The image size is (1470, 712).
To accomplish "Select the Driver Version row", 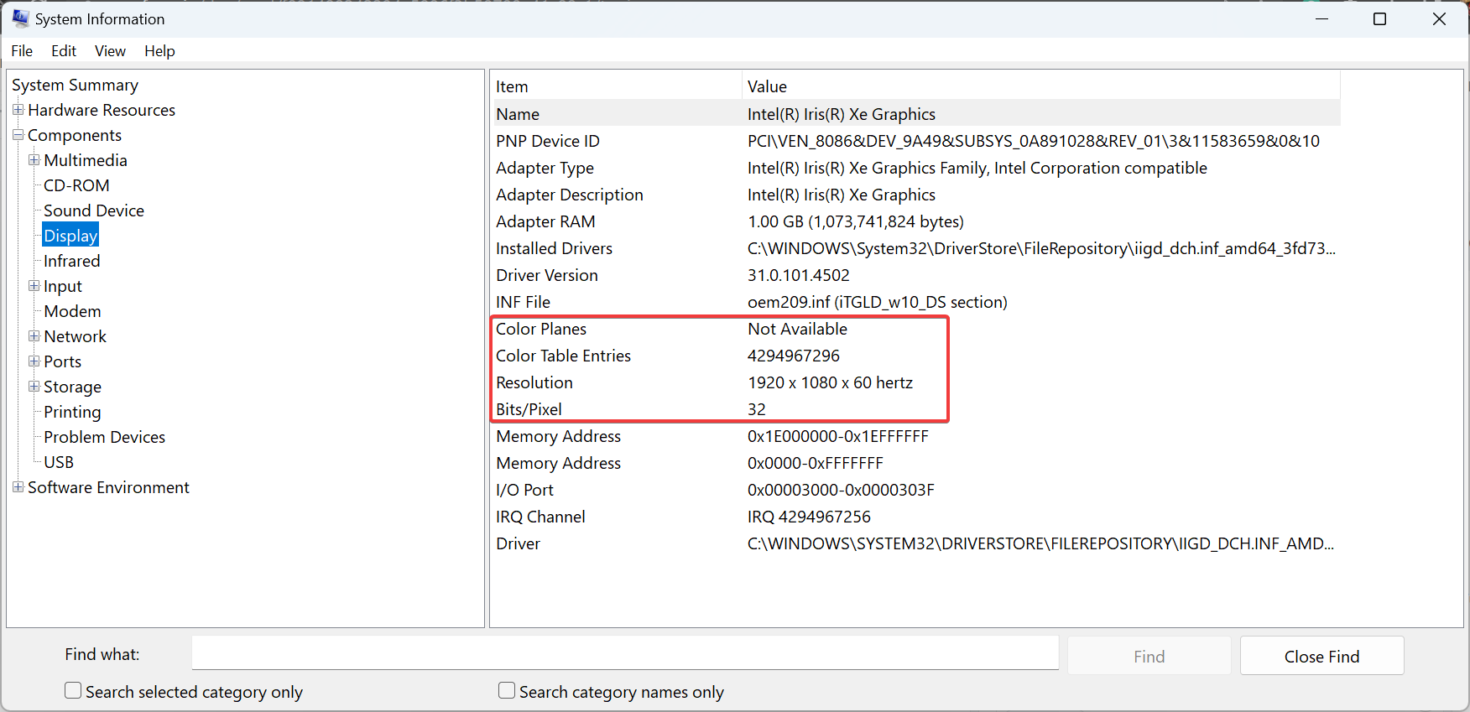I will [x=547, y=275].
